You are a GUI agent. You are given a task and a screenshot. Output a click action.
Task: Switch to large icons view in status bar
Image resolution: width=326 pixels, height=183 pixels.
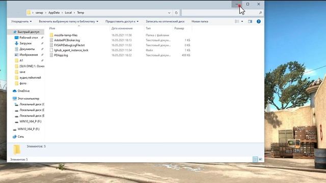coord(260,159)
